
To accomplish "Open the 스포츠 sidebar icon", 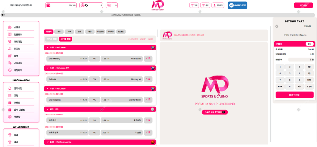I will coord(9,27).
